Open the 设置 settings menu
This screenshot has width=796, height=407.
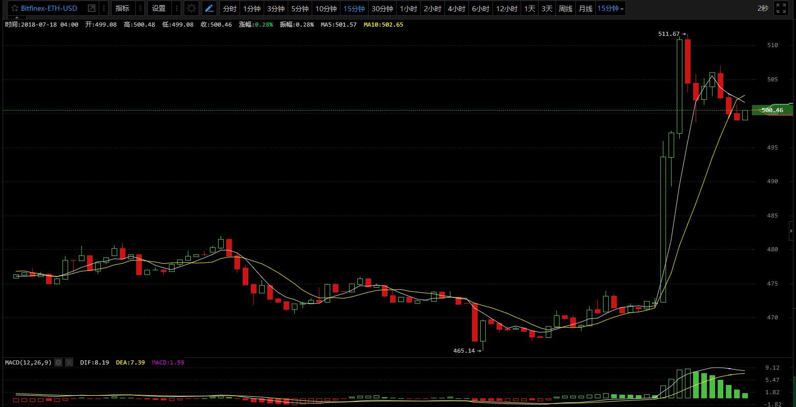click(x=159, y=8)
